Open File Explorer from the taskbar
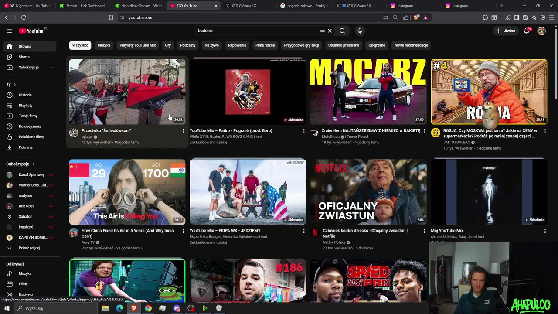The image size is (558, 314). tap(105, 308)
